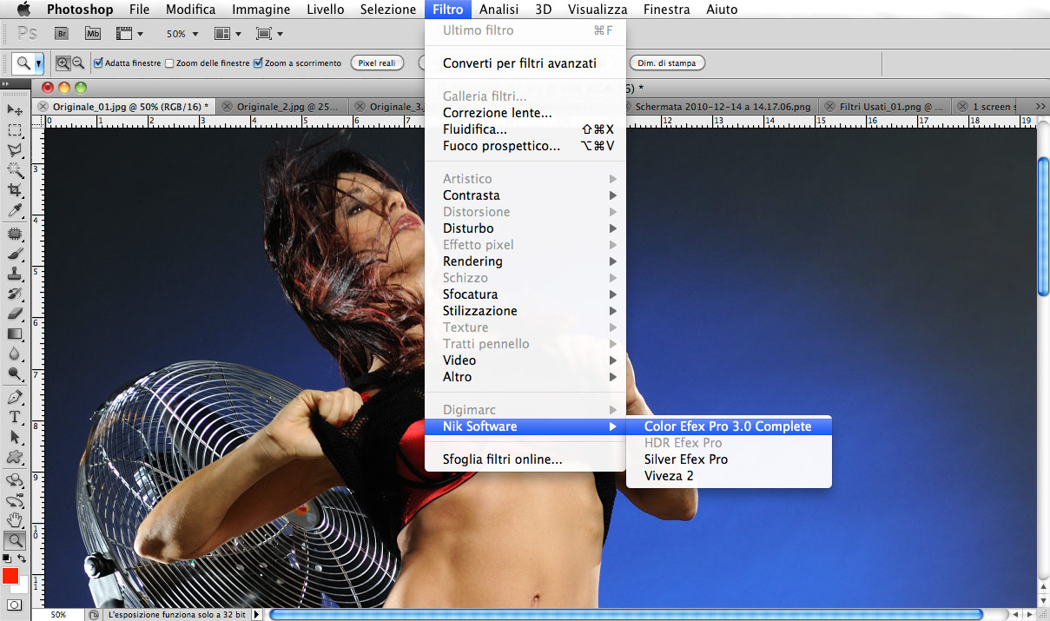Viewport: 1050px width, 621px height.
Task: Click the foreground red color swatch
Action: (10, 576)
